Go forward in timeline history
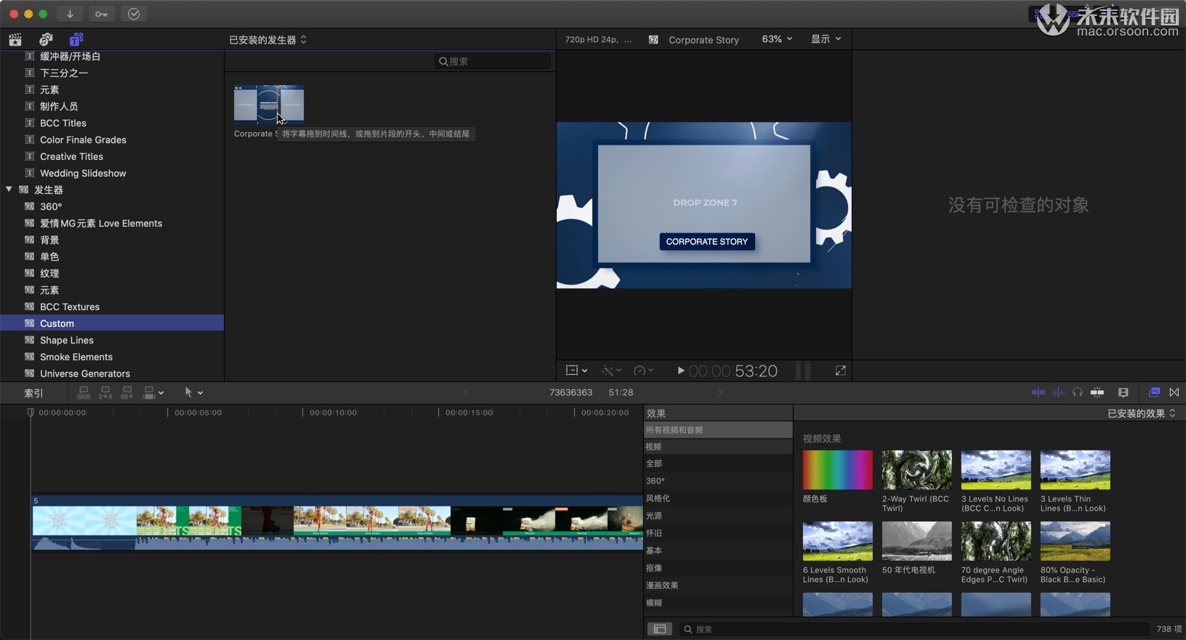The width and height of the screenshot is (1186, 640). (720, 392)
